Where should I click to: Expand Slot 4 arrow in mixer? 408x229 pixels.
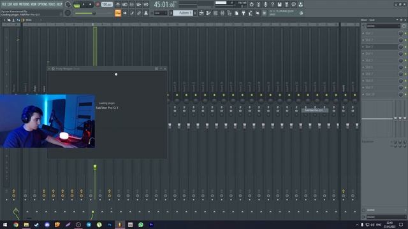coord(363,53)
